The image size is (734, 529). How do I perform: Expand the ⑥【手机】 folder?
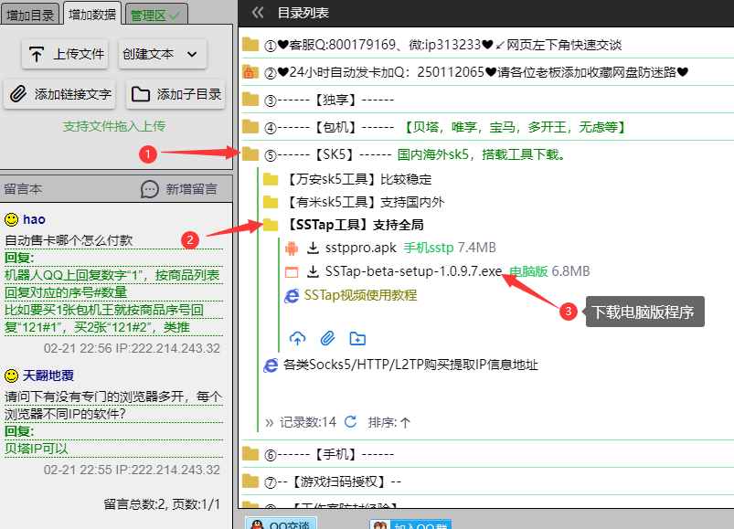click(250, 454)
